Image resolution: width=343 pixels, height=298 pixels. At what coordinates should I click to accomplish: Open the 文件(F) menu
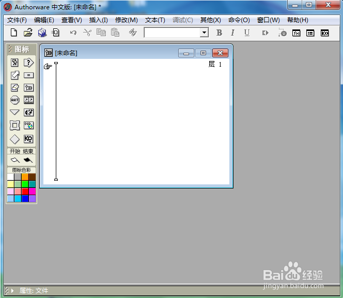[x=17, y=20]
